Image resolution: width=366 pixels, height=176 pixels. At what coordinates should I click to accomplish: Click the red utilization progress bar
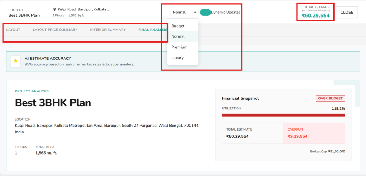click(x=283, y=115)
